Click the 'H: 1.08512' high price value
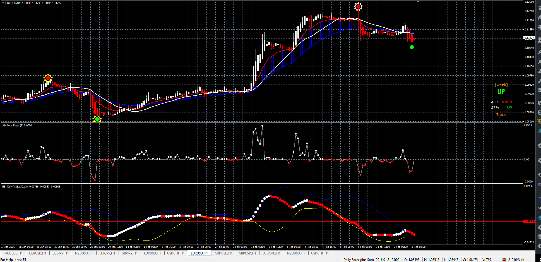This screenshot has height=262, width=541. tap(432, 260)
